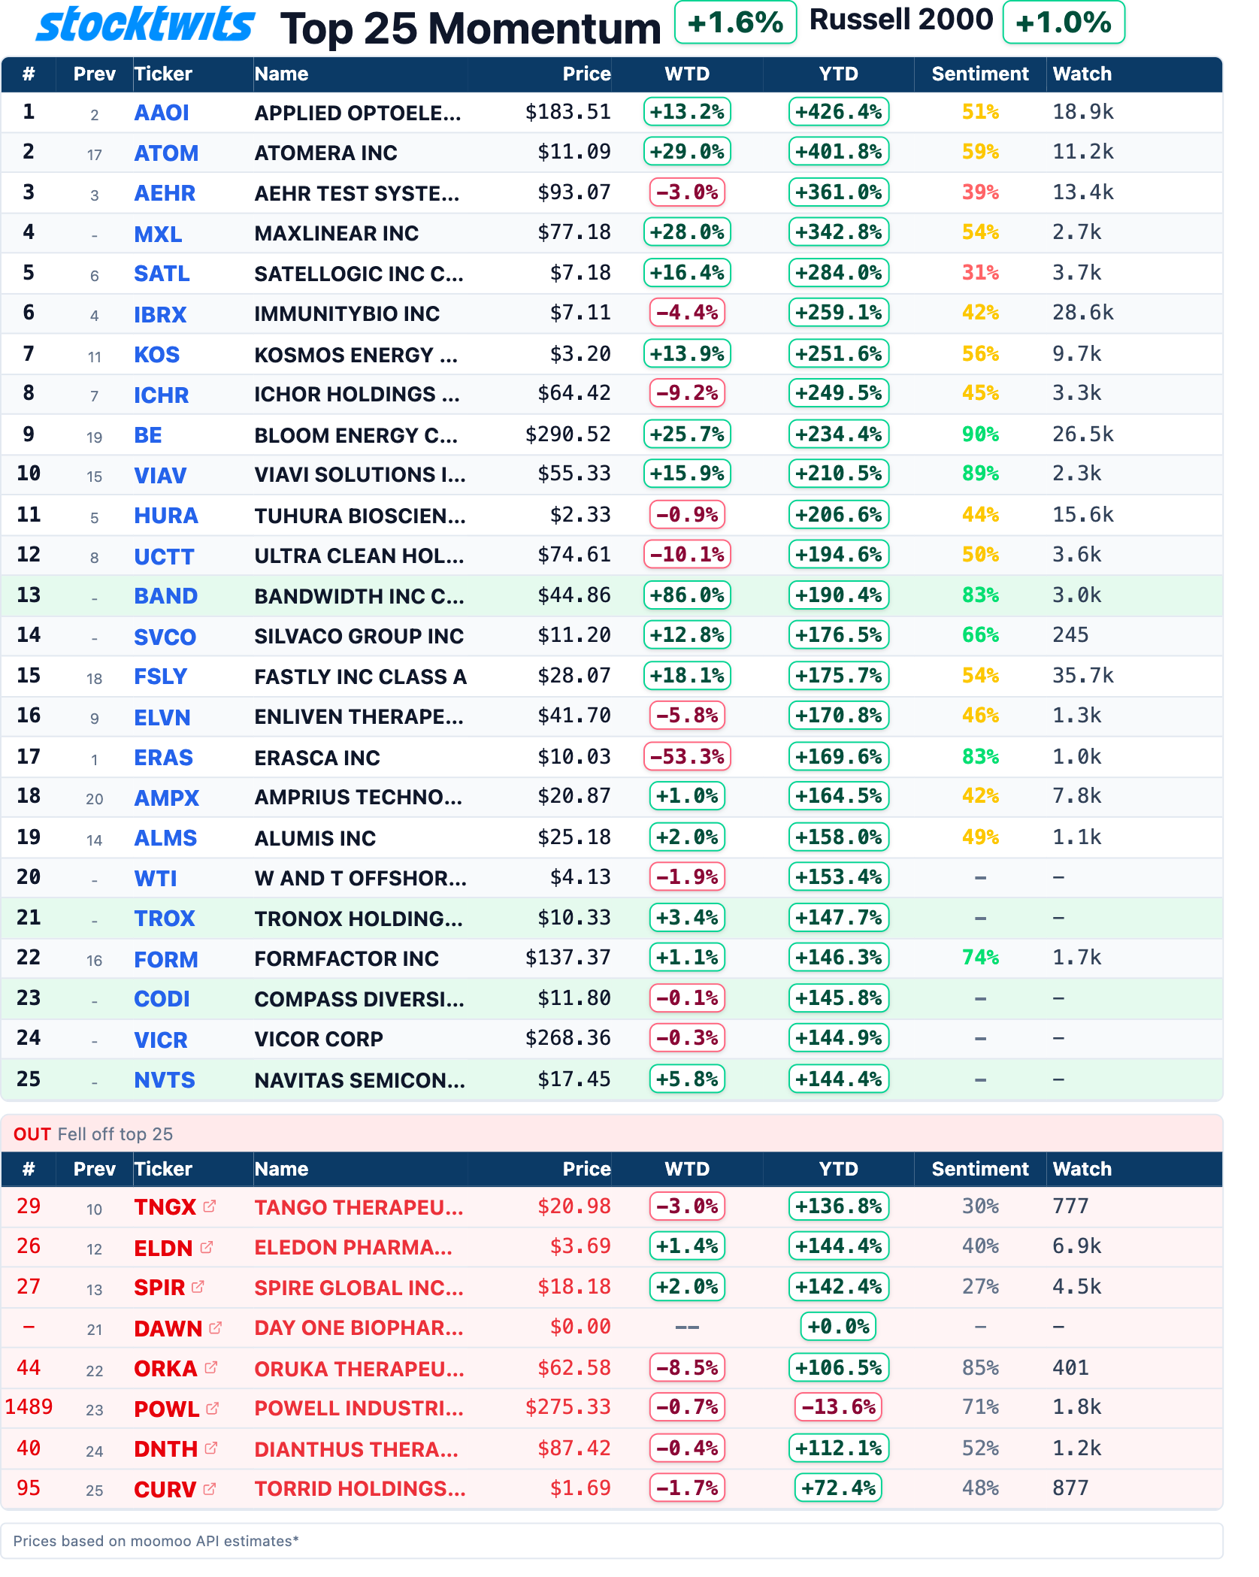Viewport: 1259px width, 1577px height.
Task: Sort by the WTD column header
Action: tap(687, 74)
